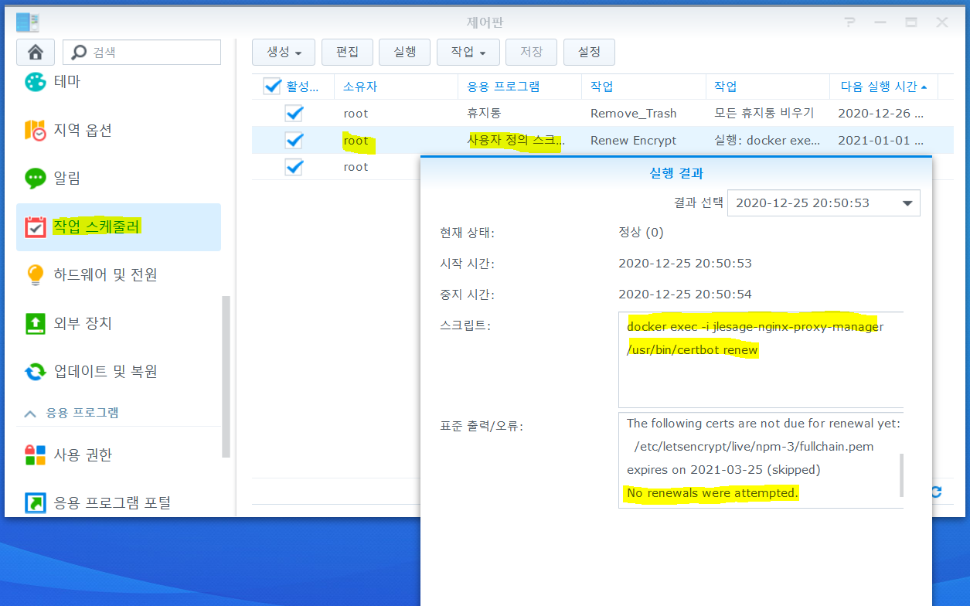Open Notification (알림) settings icon

tap(36, 179)
